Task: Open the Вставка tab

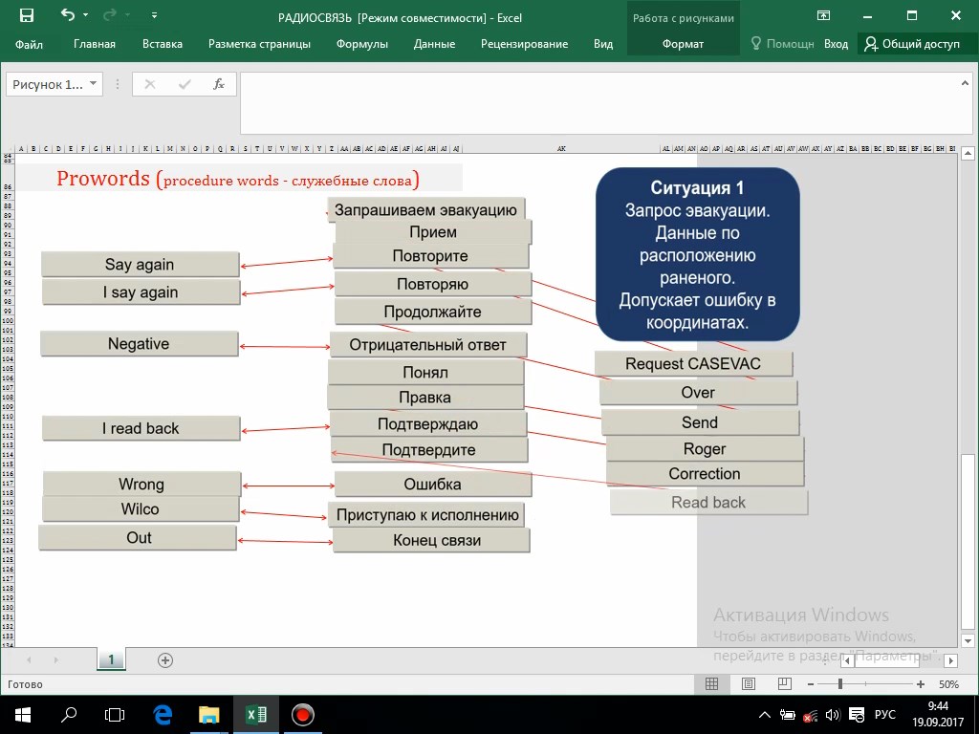Action: [163, 44]
